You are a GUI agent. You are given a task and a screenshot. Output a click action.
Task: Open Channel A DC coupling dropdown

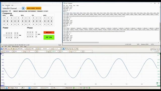(19, 51)
